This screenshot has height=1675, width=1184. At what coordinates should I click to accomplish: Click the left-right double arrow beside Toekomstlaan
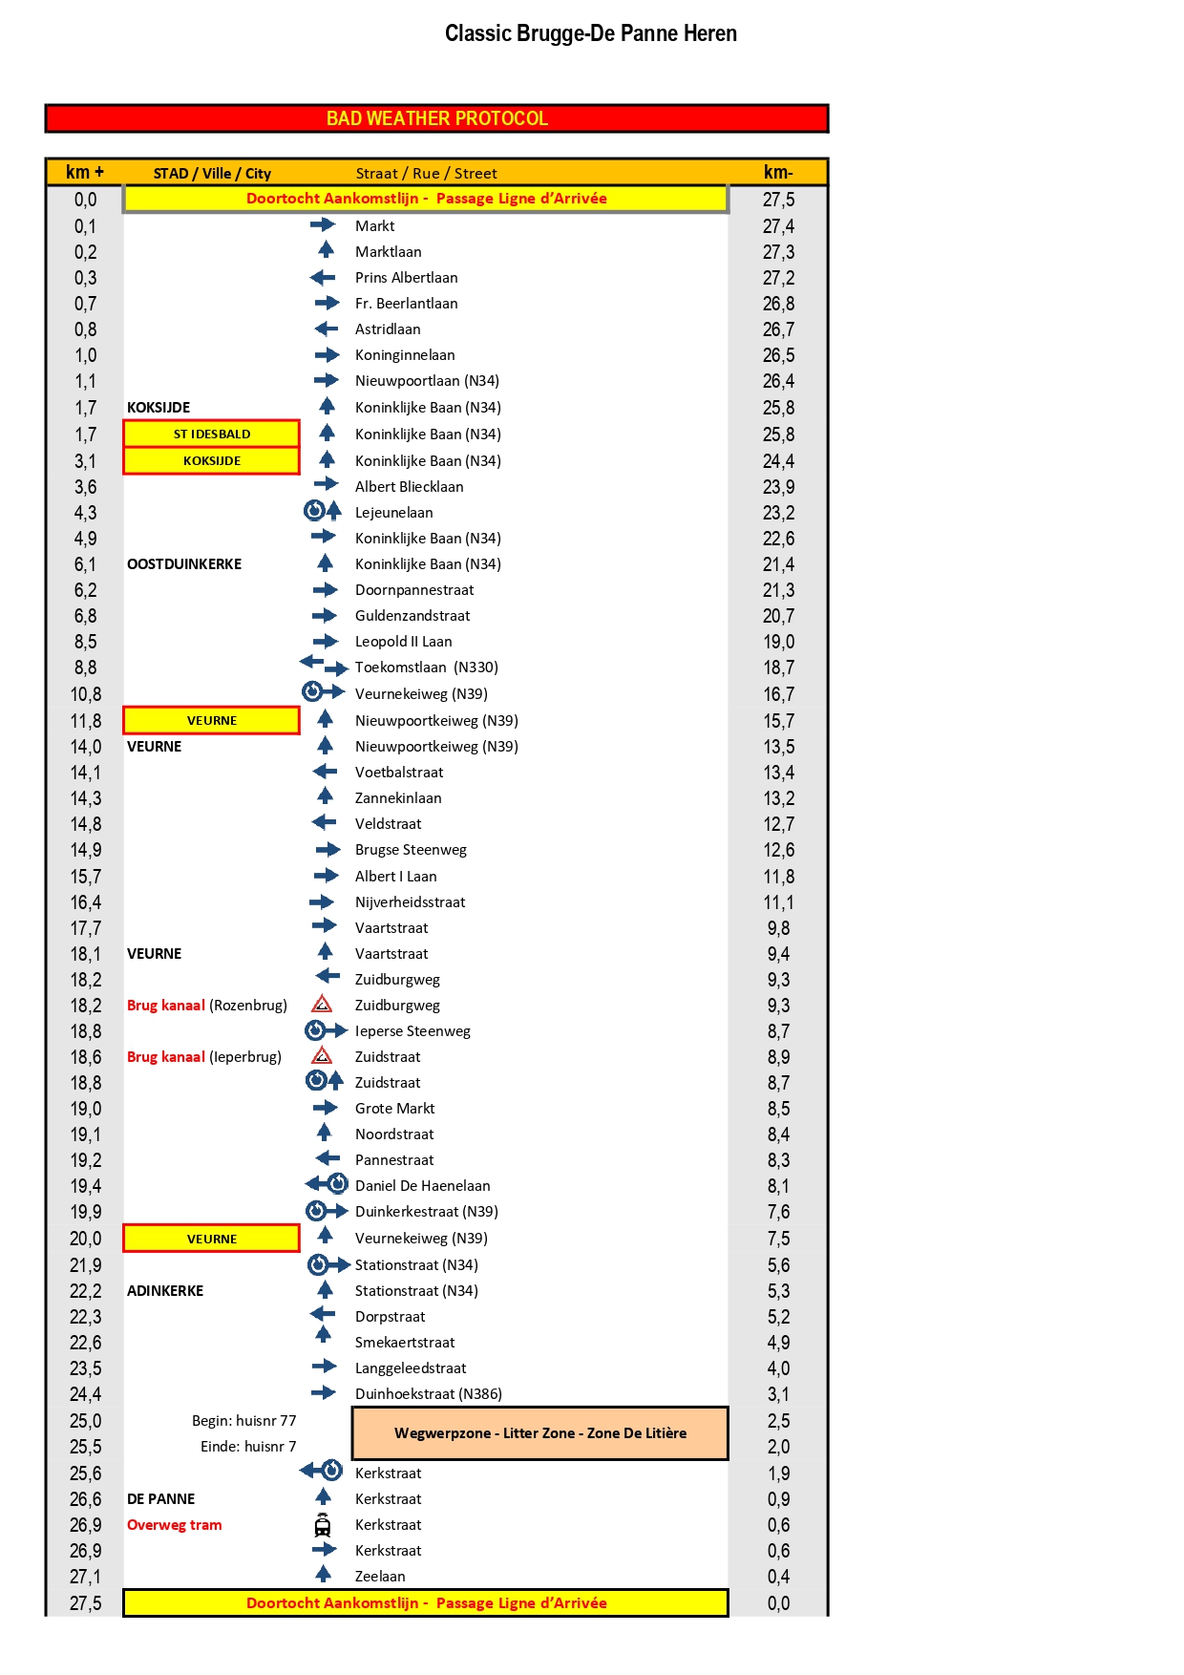(324, 665)
